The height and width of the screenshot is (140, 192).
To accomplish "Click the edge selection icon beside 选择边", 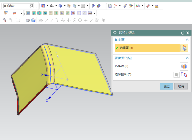I will [x=184, y=66].
